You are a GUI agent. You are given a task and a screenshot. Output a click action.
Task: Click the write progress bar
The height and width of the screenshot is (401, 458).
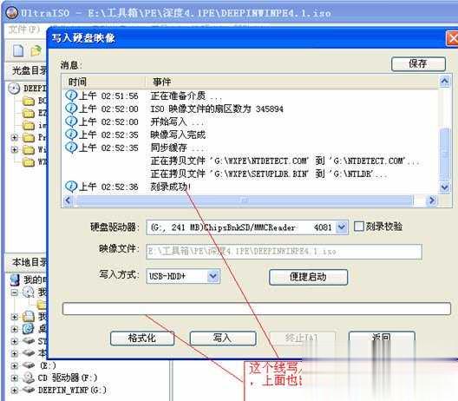(x=257, y=309)
